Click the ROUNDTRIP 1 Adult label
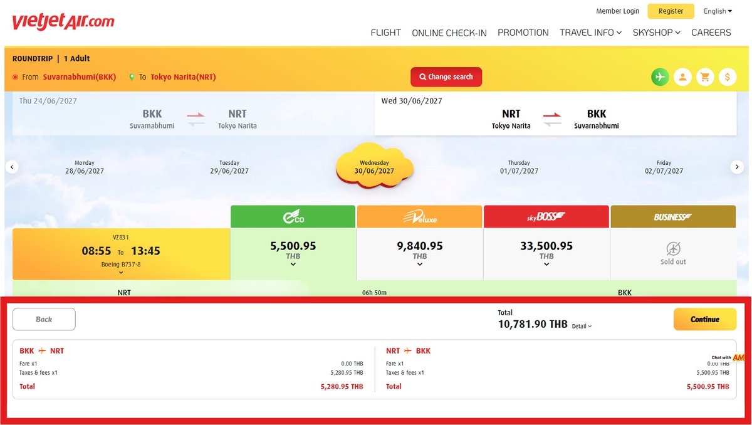 pyautogui.click(x=51, y=58)
